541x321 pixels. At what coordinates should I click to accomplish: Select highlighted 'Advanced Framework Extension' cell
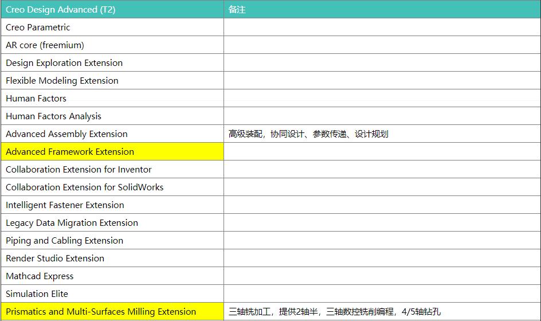112,151
